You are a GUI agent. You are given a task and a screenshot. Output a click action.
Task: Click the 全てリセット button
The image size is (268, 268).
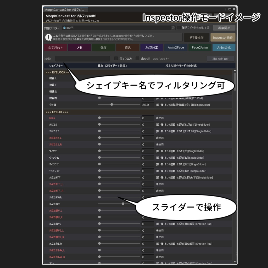click(x=55, y=48)
